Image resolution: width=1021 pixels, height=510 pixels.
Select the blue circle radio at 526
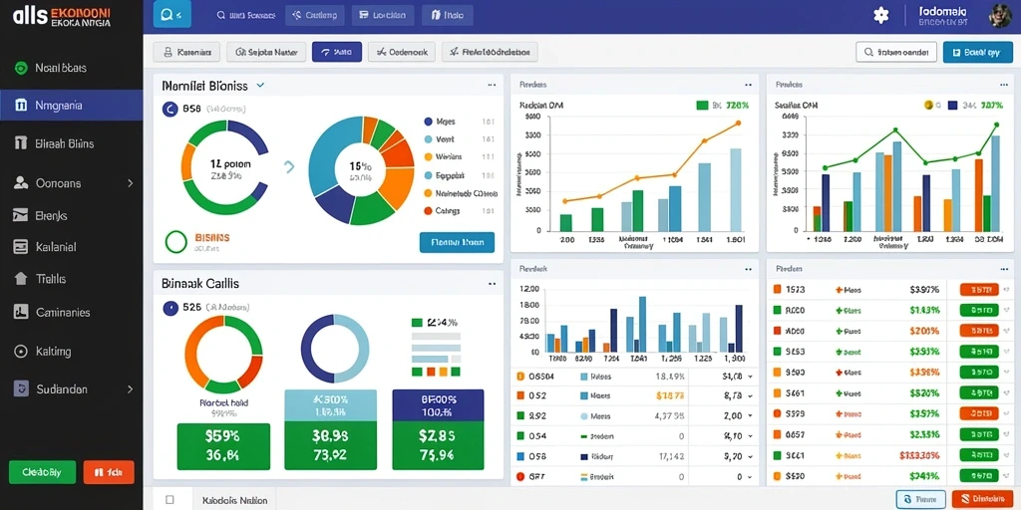[x=170, y=307]
